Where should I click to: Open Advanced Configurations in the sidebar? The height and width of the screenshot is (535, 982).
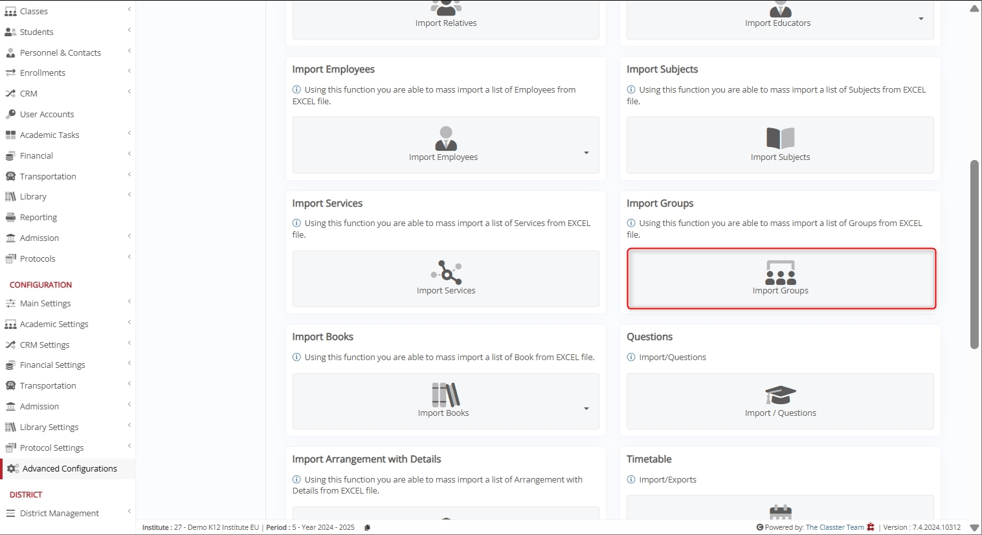click(69, 468)
